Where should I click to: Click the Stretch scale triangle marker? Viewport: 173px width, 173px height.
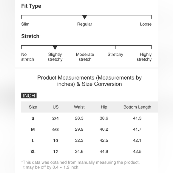click(55, 47)
